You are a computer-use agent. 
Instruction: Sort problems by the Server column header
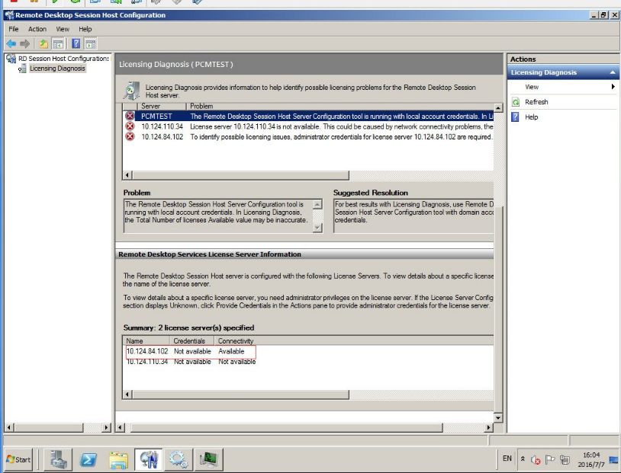coord(161,107)
